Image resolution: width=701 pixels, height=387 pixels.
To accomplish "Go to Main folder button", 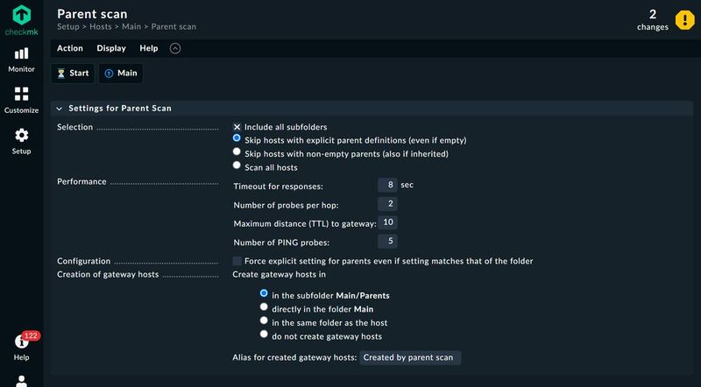I will pyautogui.click(x=121, y=74).
